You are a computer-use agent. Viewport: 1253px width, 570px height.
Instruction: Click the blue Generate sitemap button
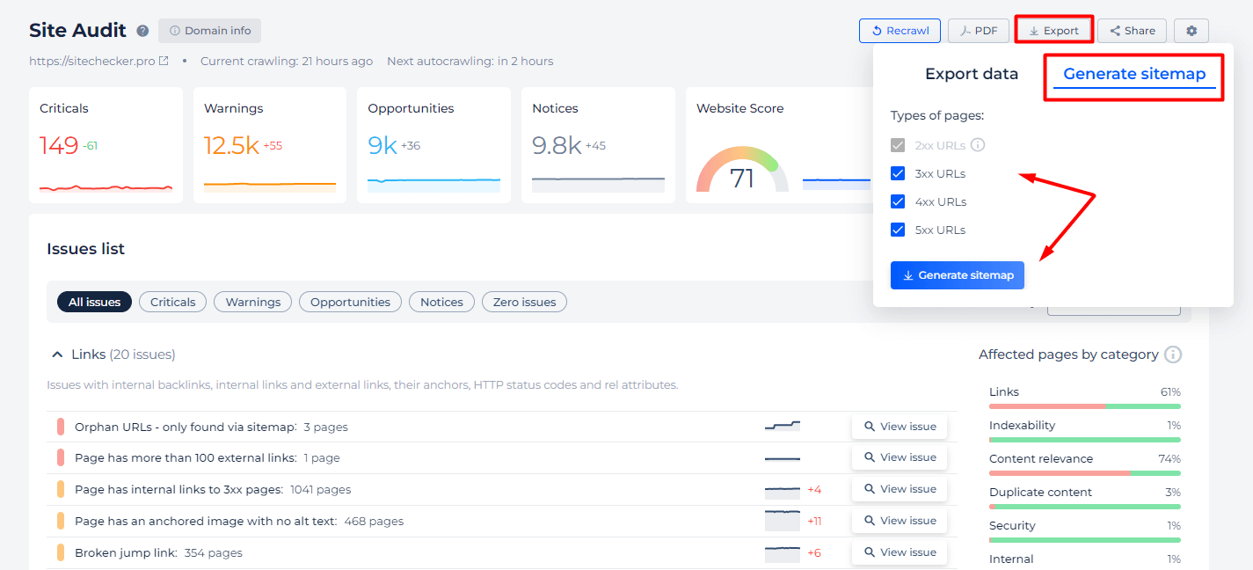958,275
